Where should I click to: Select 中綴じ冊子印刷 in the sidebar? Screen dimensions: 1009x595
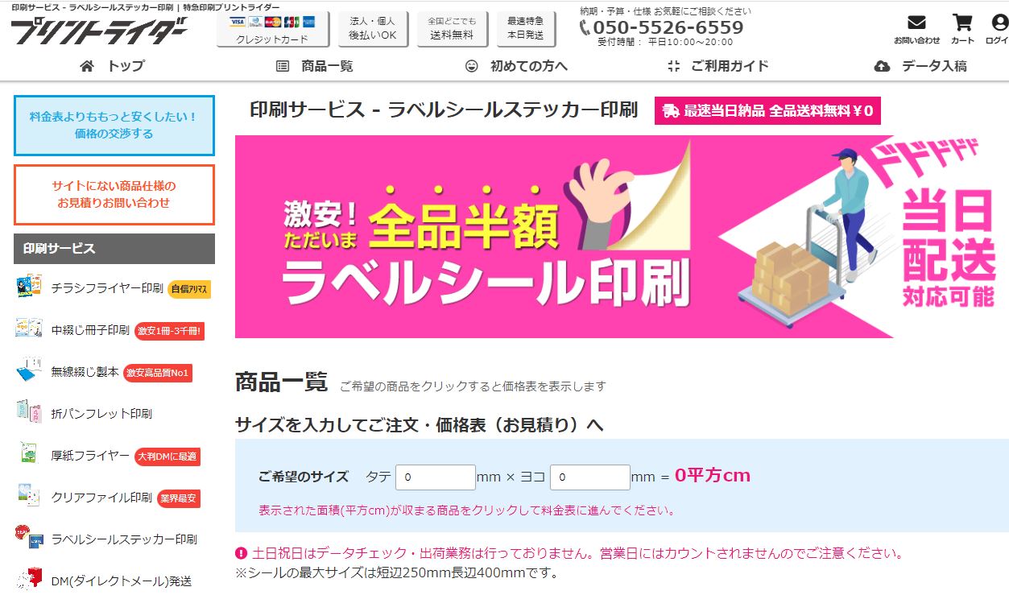[90, 330]
